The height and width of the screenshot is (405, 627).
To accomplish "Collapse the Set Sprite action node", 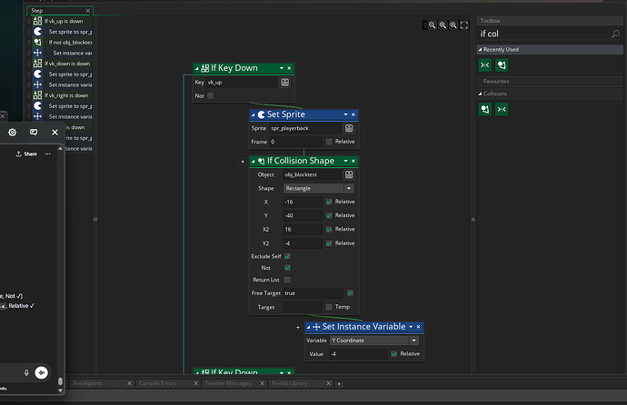I will coord(254,115).
